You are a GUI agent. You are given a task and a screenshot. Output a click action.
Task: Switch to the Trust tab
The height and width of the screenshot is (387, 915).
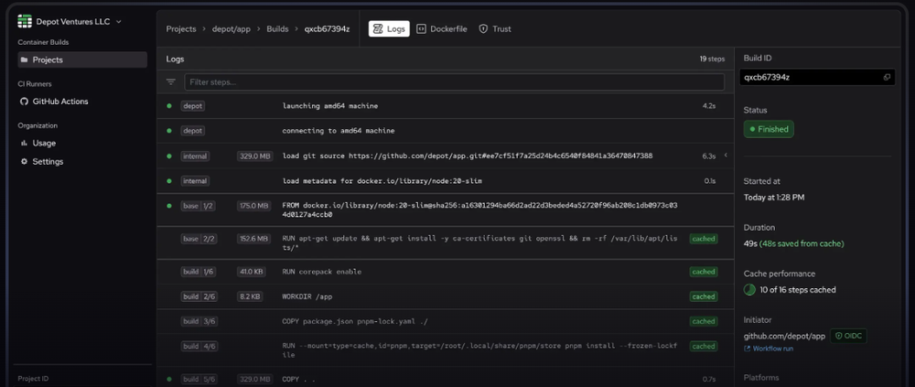495,28
